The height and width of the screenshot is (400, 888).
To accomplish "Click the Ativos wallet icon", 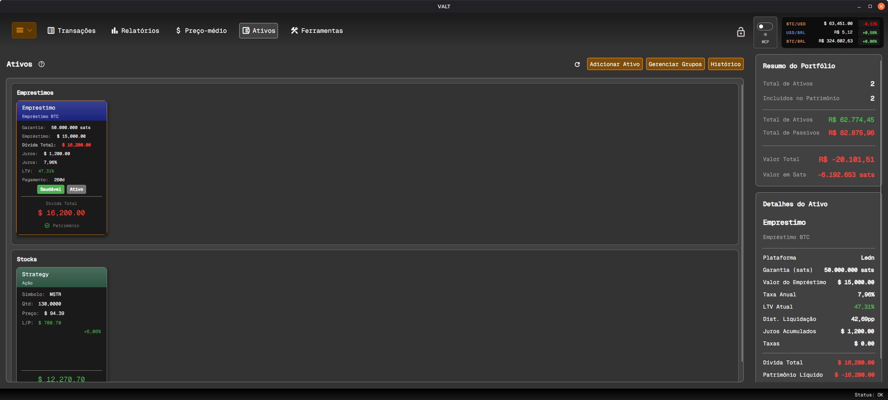I will [x=246, y=30].
